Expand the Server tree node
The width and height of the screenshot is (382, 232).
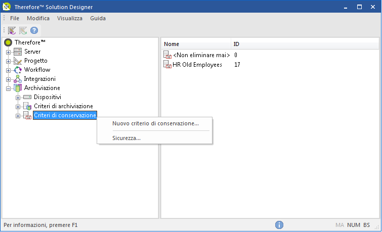tap(8, 52)
